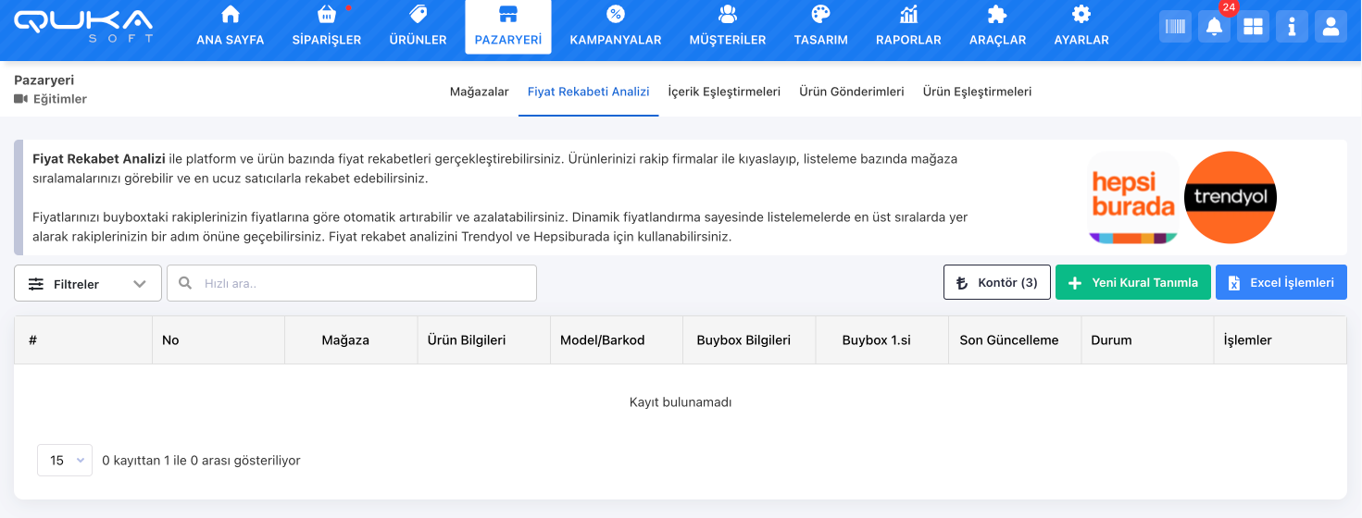
Task: Switch to Ürün Eşleştirmeleri tab
Action: coord(977,92)
